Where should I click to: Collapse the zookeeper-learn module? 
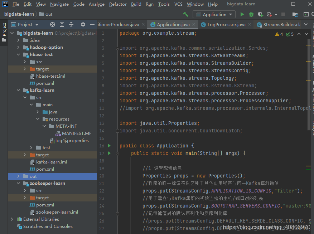pyautogui.click(x=18, y=183)
